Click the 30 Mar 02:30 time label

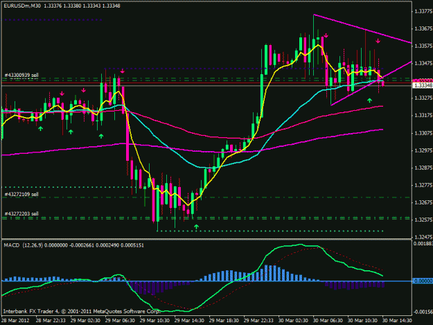pyautogui.click(x=293, y=321)
